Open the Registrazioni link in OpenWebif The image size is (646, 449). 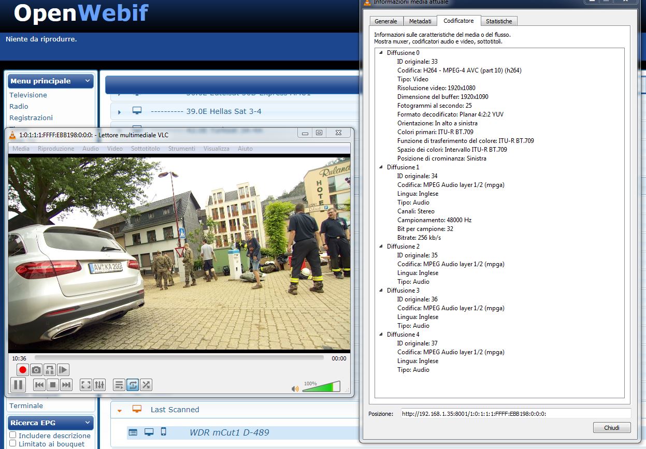pyautogui.click(x=31, y=118)
